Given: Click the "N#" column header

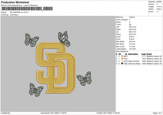Looking at the screenshot, I should click(120, 54).
